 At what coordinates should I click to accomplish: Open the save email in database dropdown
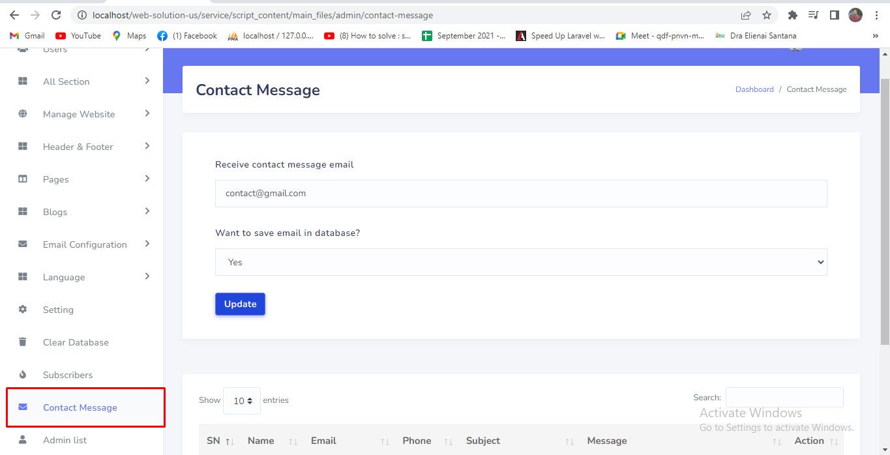(520, 262)
